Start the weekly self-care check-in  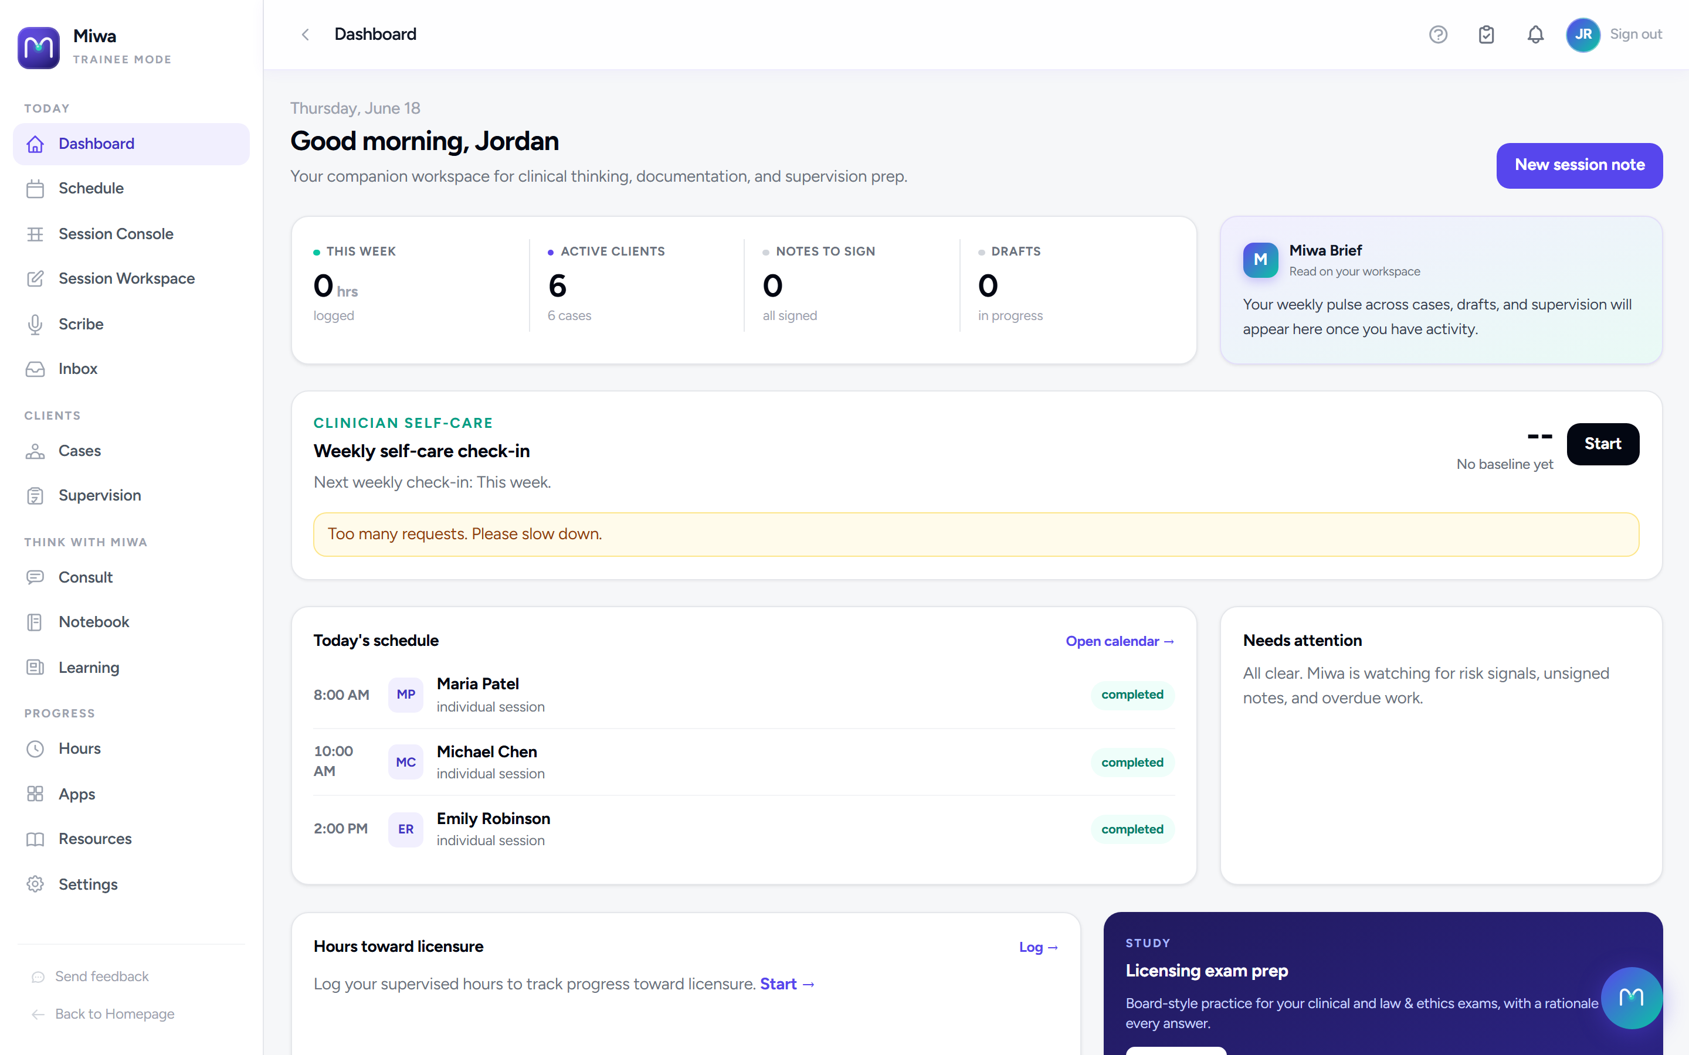pyautogui.click(x=1602, y=444)
